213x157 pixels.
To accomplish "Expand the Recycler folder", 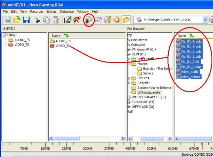I will [x=128, y=83].
